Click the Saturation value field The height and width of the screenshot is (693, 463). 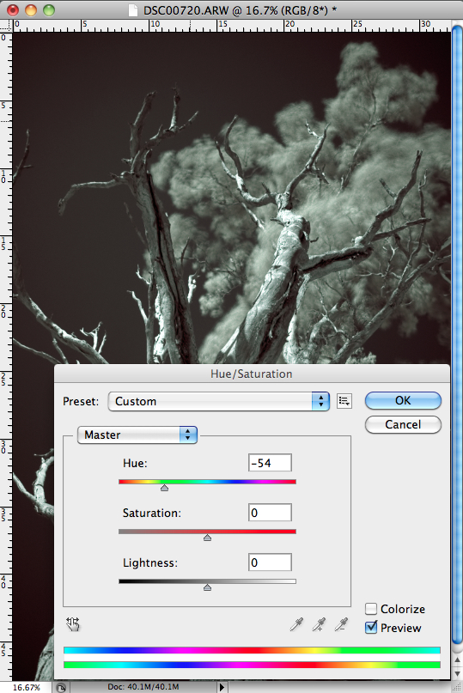[270, 513]
